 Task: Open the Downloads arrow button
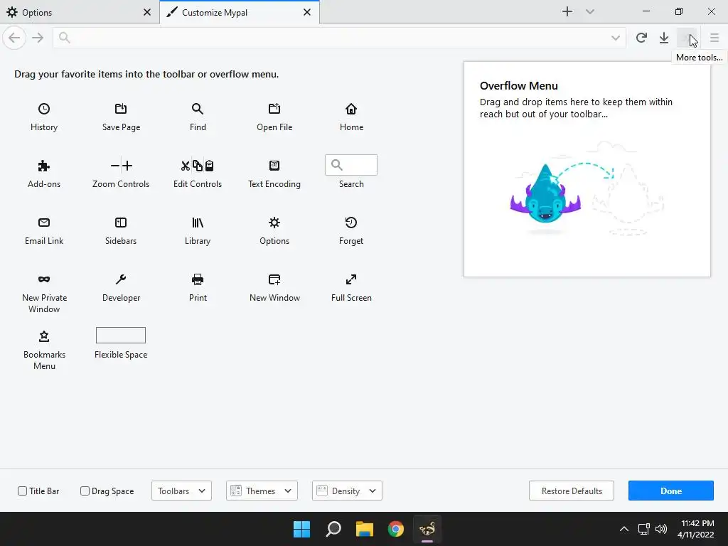pos(664,38)
